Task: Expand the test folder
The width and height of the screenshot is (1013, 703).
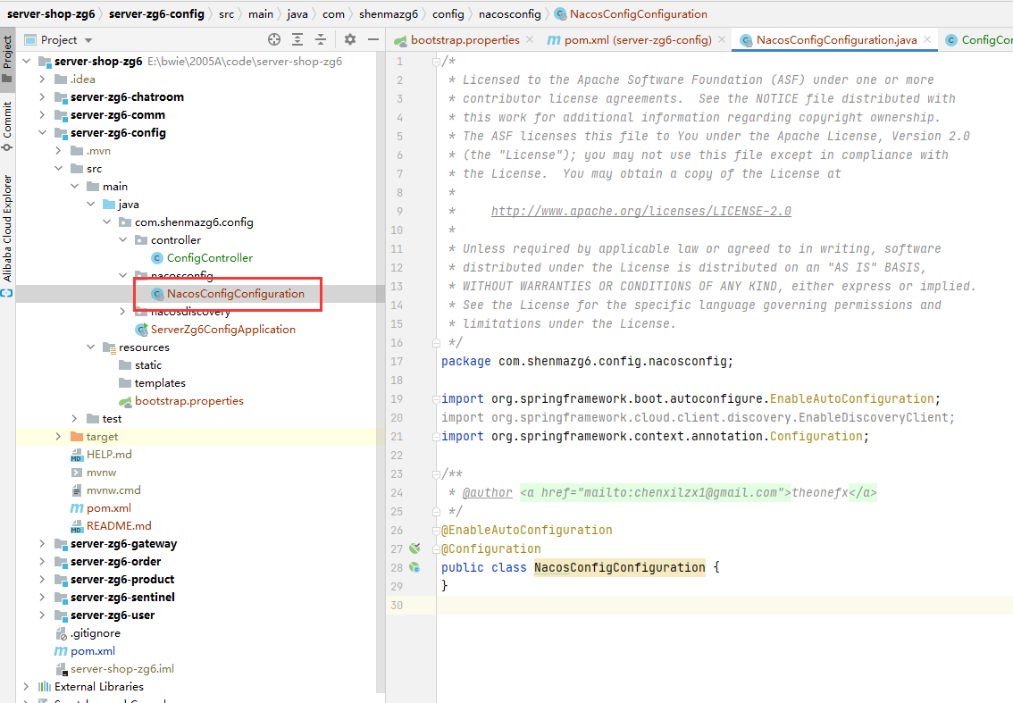Action: (x=75, y=419)
